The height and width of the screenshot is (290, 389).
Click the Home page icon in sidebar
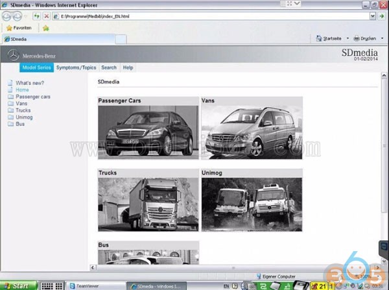(10, 90)
